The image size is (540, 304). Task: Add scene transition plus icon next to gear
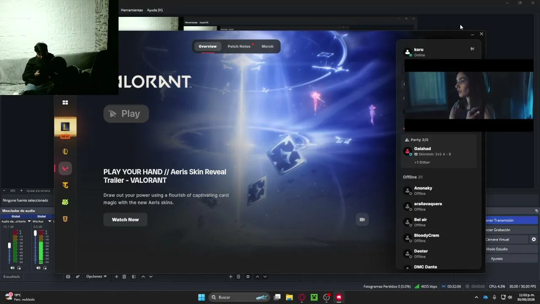(x=230, y=277)
